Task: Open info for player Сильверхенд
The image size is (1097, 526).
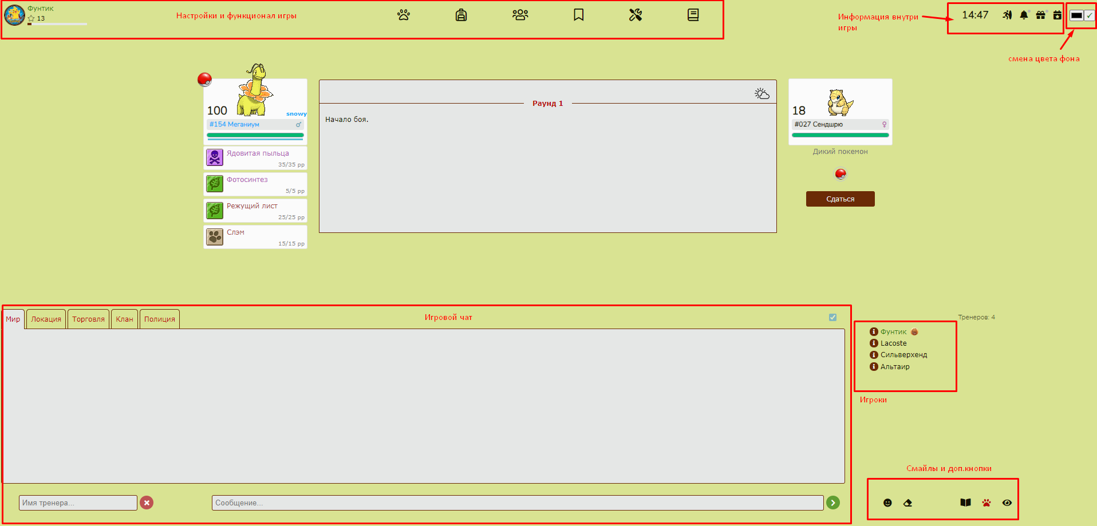Action: [874, 355]
